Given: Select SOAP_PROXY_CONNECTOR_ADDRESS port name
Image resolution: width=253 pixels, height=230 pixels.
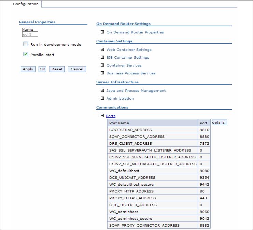Looking at the screenshot, I should click(144, 225).
